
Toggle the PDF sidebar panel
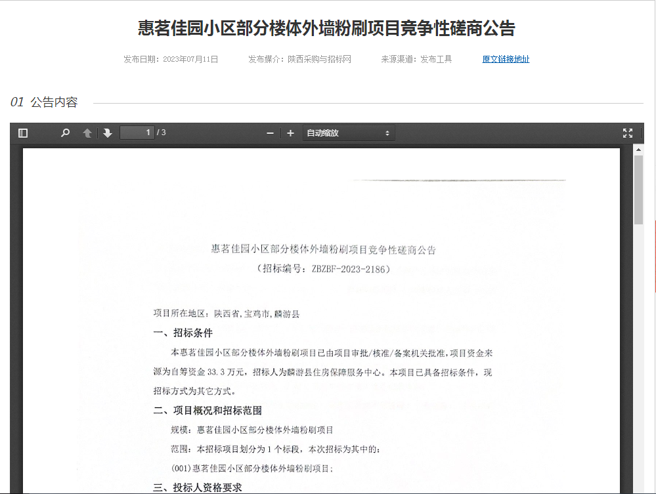pyautogui.click(x=23, y=133)
